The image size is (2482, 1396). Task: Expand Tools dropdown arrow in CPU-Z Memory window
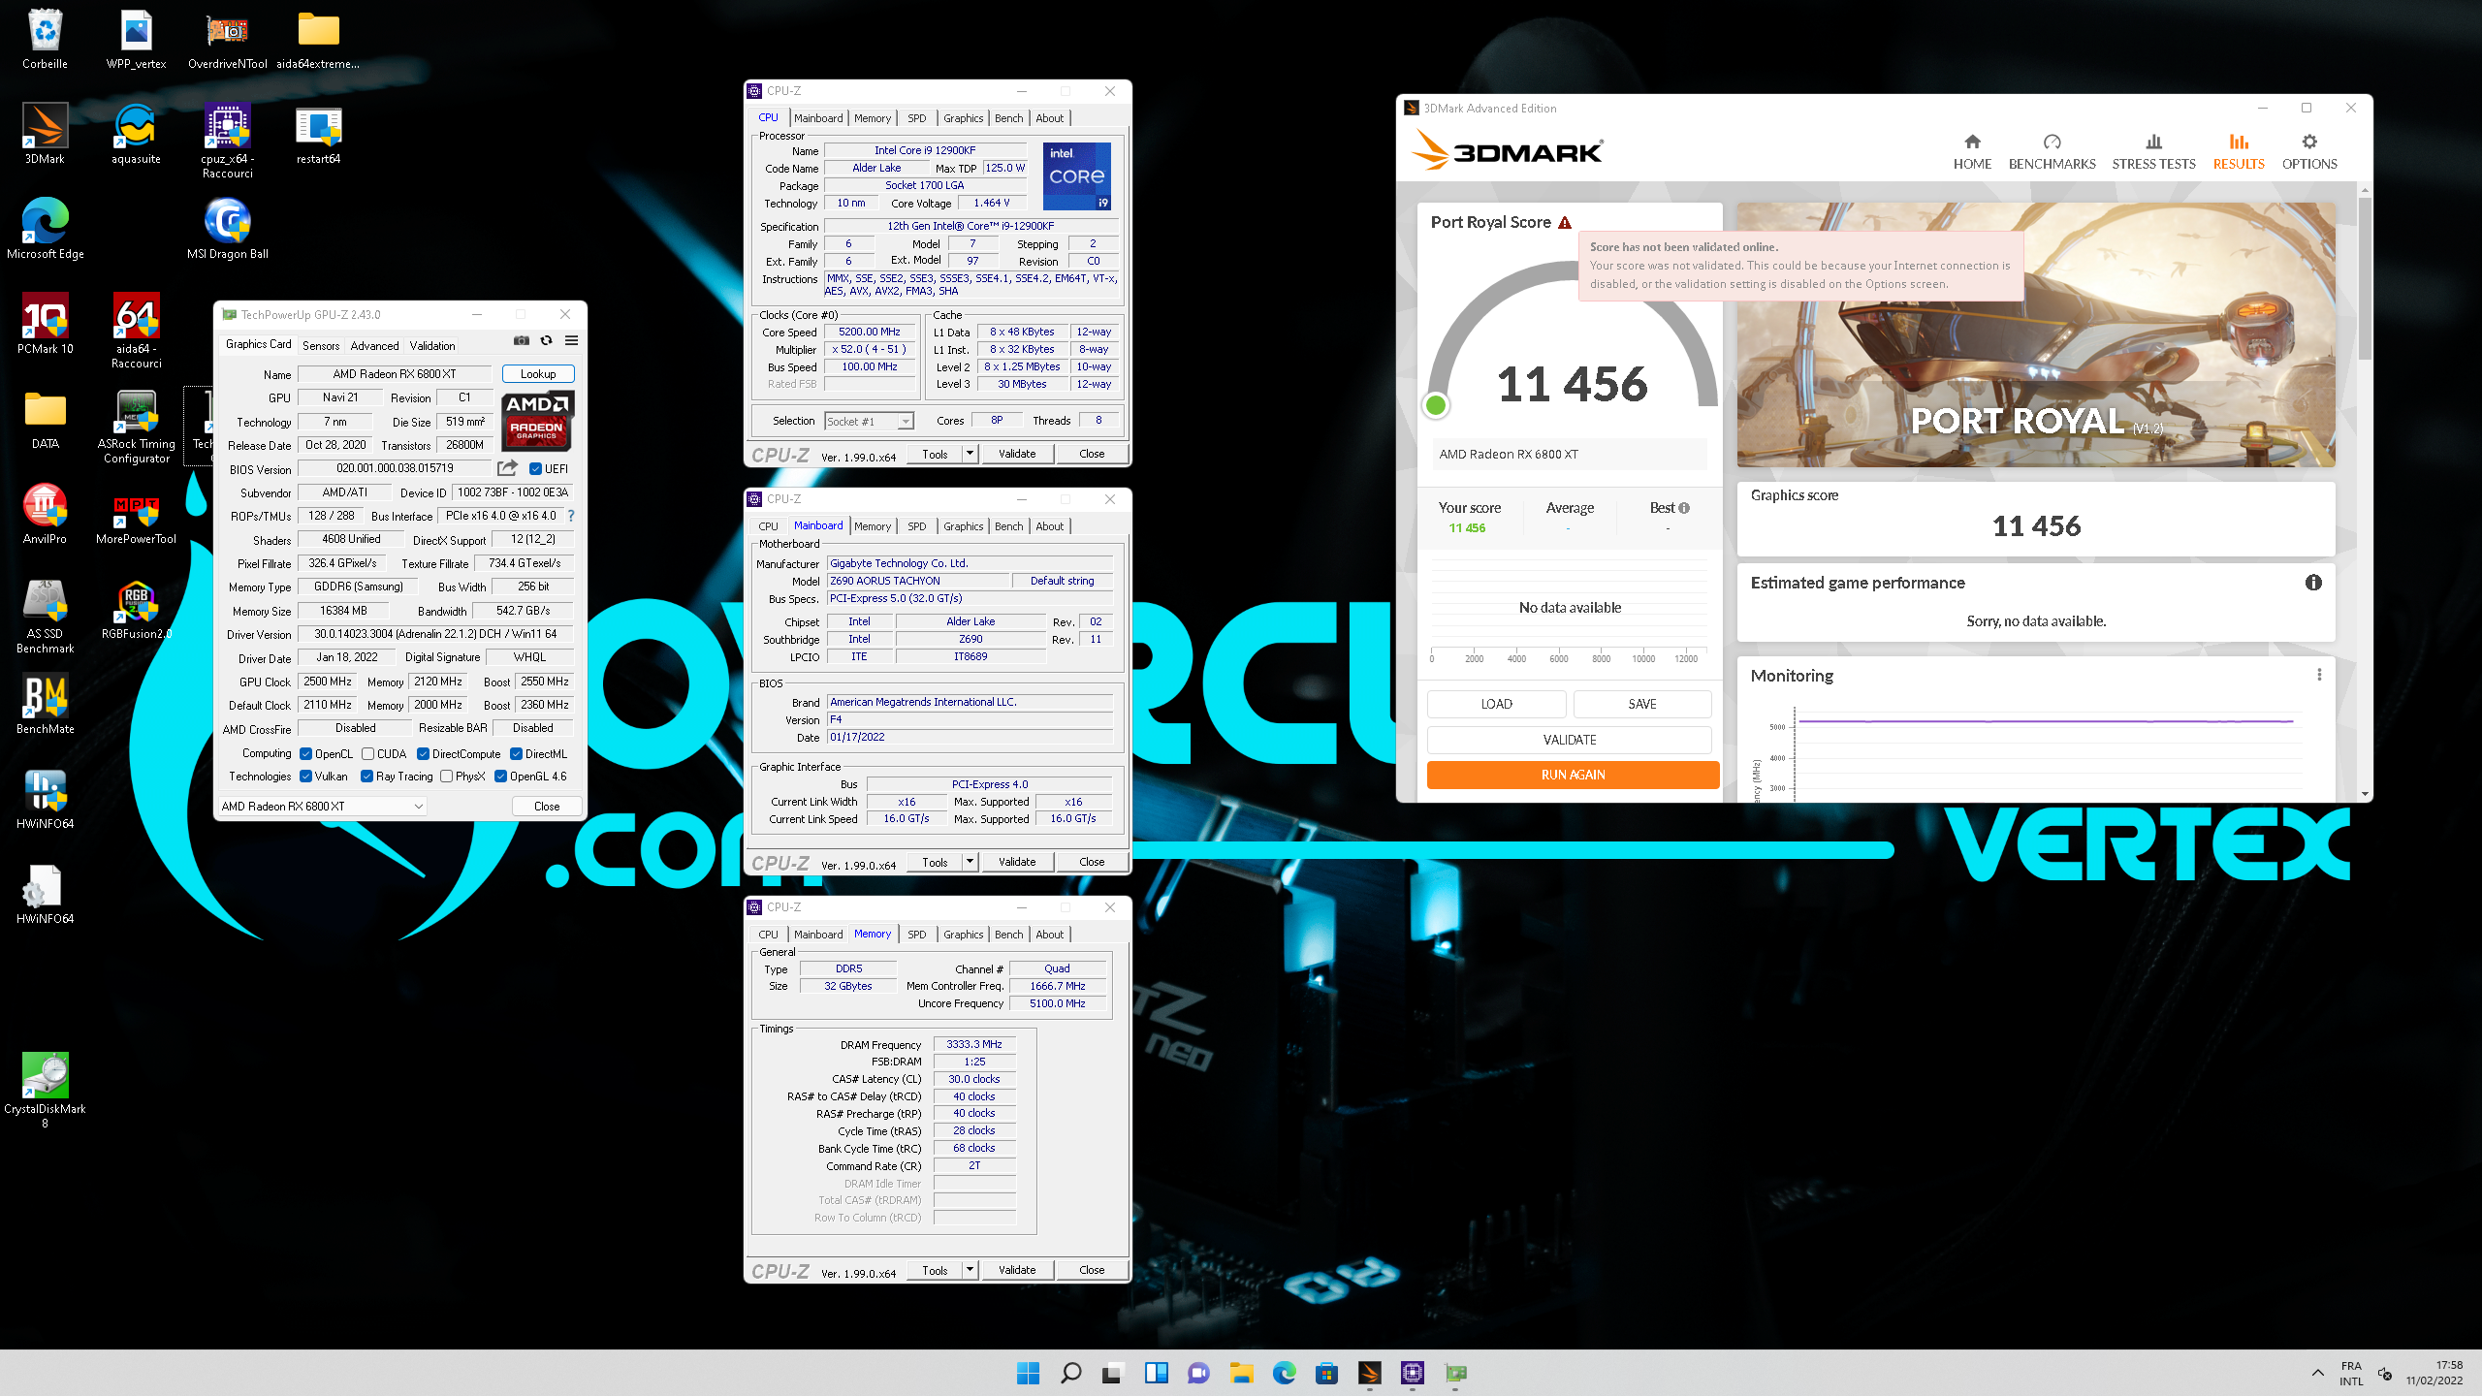point(969,1270)
